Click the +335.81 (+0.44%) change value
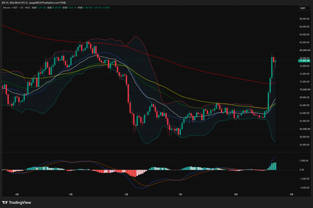Viewport: 313px width, 208px height. (x=102, y=8)
